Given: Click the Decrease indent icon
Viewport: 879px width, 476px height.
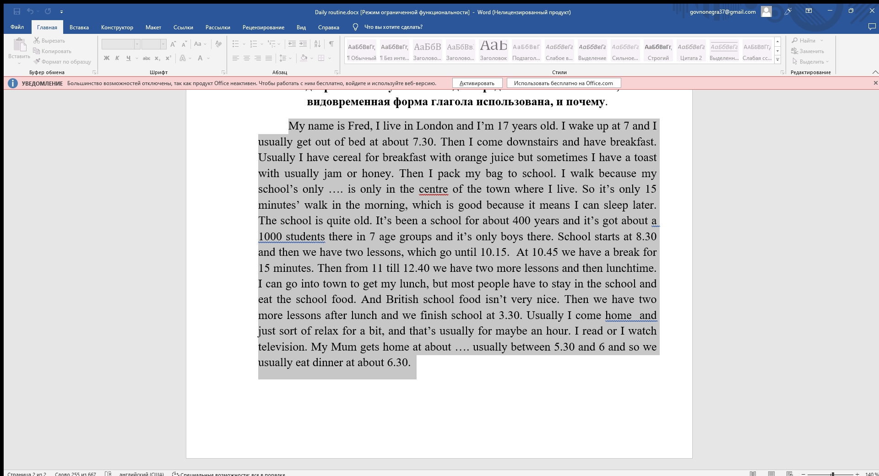Looking at the screenshot, I should click(x=292, y=44).
